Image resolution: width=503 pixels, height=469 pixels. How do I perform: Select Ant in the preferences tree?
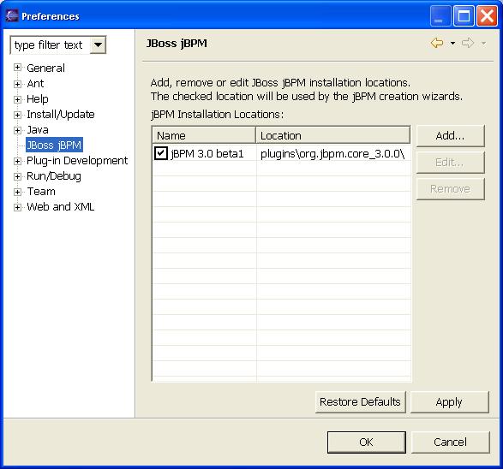[x=35, y=84]
